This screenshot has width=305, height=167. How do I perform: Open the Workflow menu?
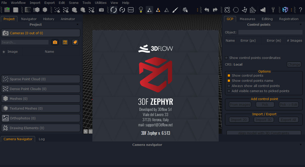pos(18,3)
